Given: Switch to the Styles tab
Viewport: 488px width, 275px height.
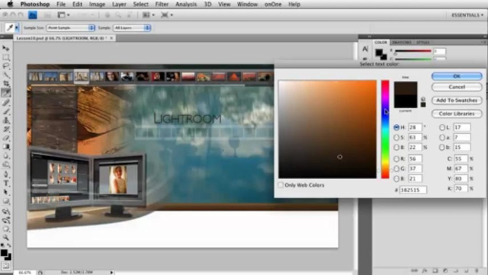Looking at the screenshot, I should 423,42.
